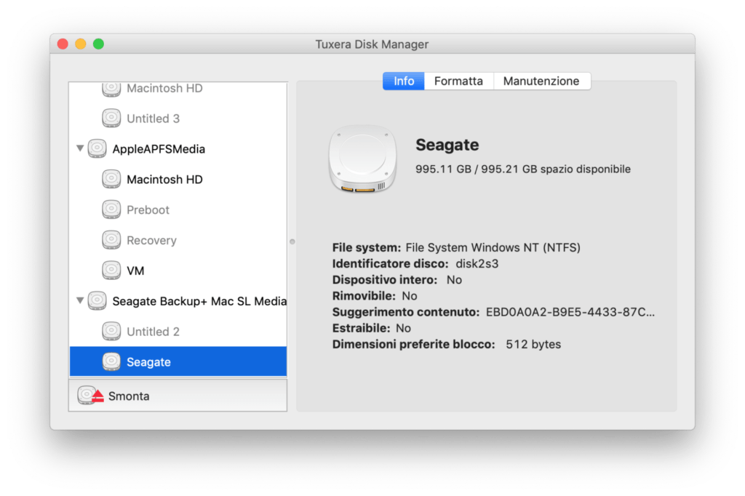The width and height of the screenshot is (745, 496).
Task: Click the eject icon beside Smonta
Action: (98, 396)
